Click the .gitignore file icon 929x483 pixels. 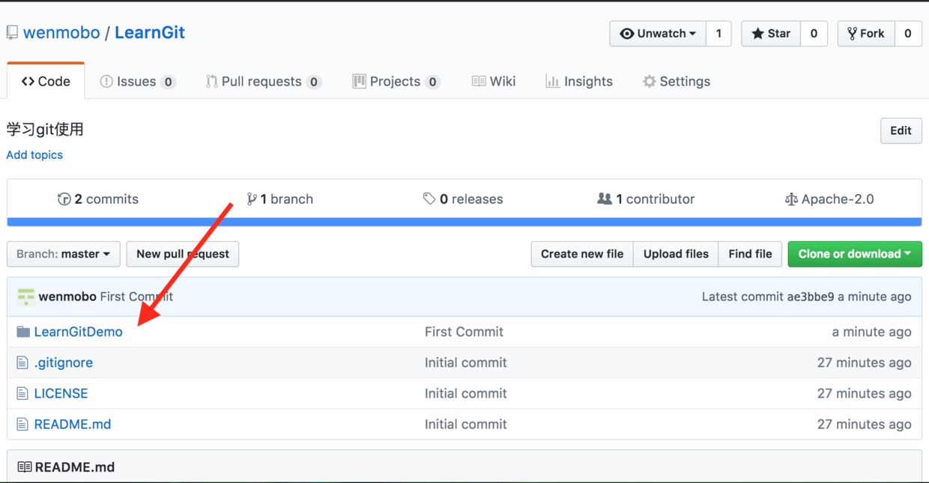[x=22, y=363]
